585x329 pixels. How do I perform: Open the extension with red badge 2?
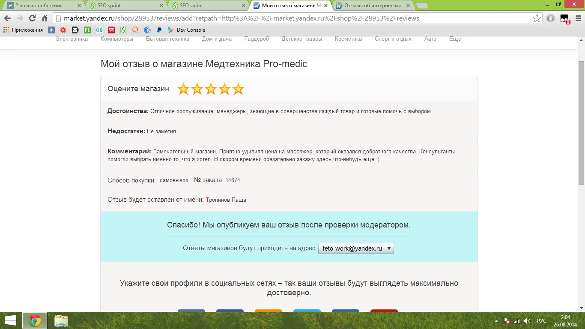[565, 19]
